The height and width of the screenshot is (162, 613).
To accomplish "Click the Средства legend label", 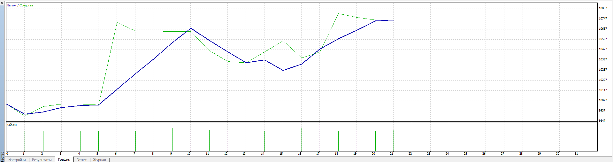I will [26, 5].
